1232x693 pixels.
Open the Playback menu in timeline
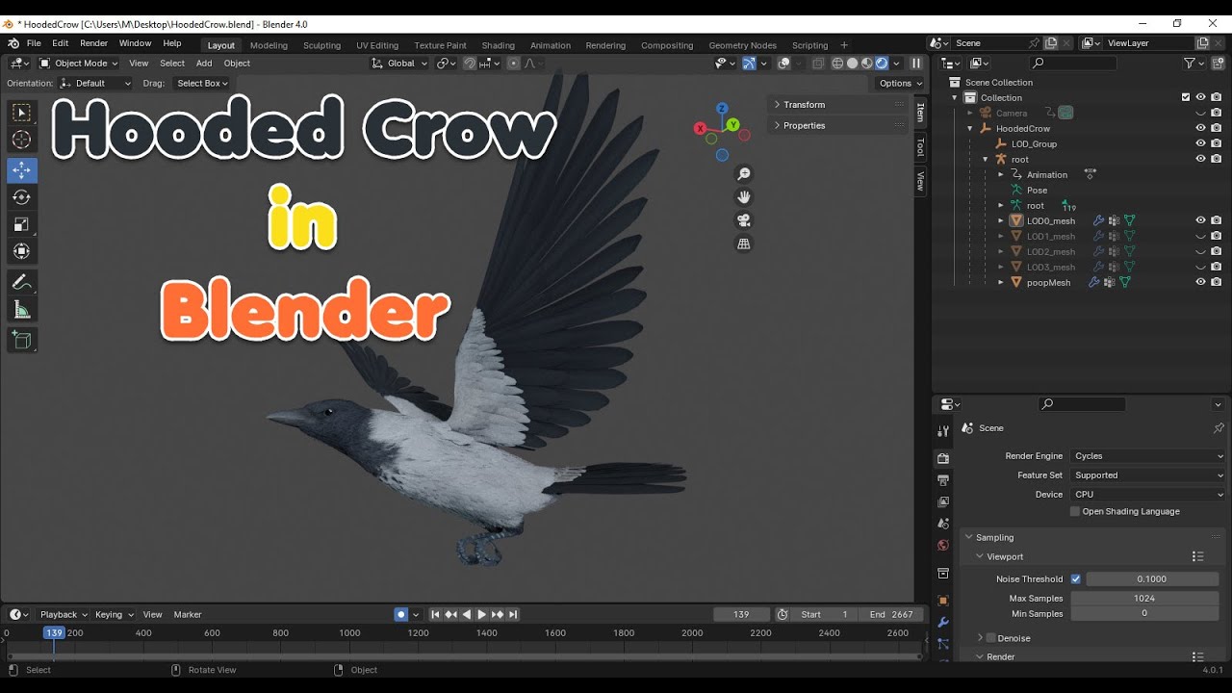(x=64, y=614)
